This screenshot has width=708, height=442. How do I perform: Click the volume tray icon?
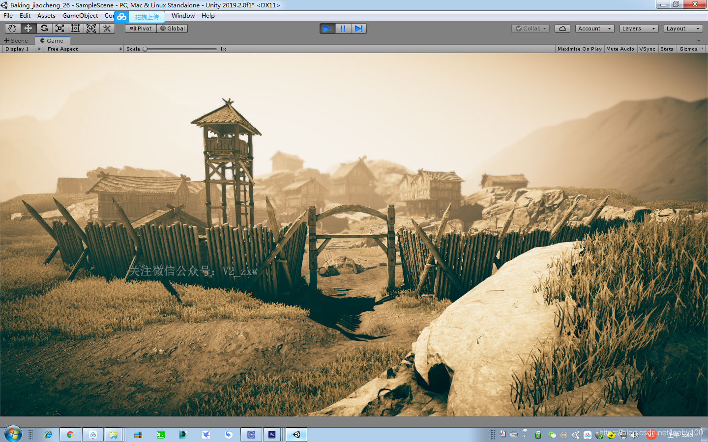point(635,435)
